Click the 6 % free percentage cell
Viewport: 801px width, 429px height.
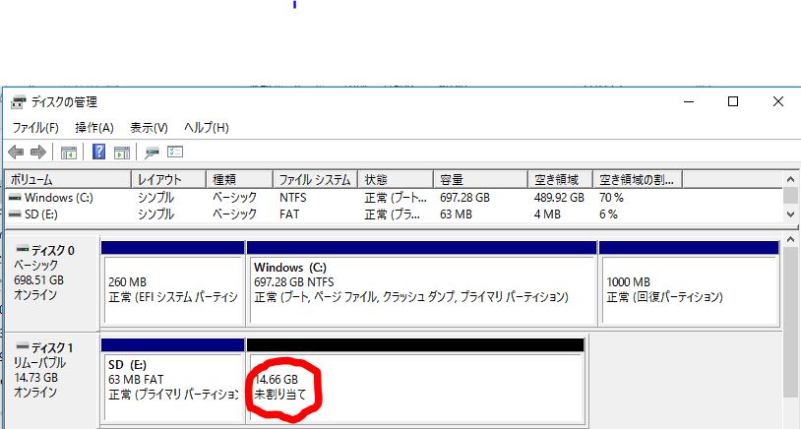pyautogui.click(x=608, y=214)
